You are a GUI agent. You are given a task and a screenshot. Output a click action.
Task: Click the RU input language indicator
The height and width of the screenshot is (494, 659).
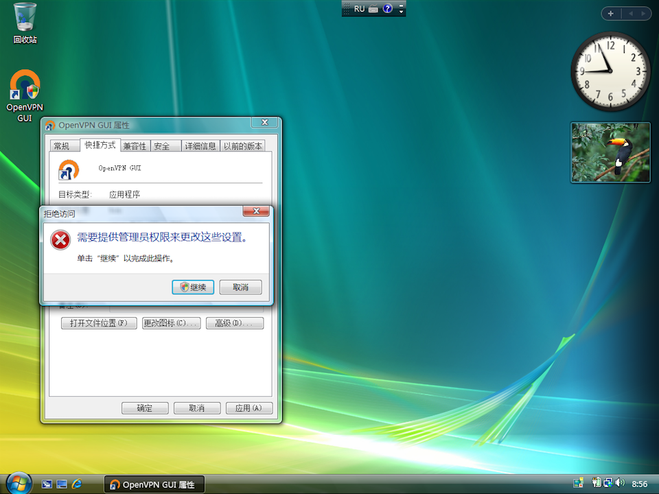359,9
